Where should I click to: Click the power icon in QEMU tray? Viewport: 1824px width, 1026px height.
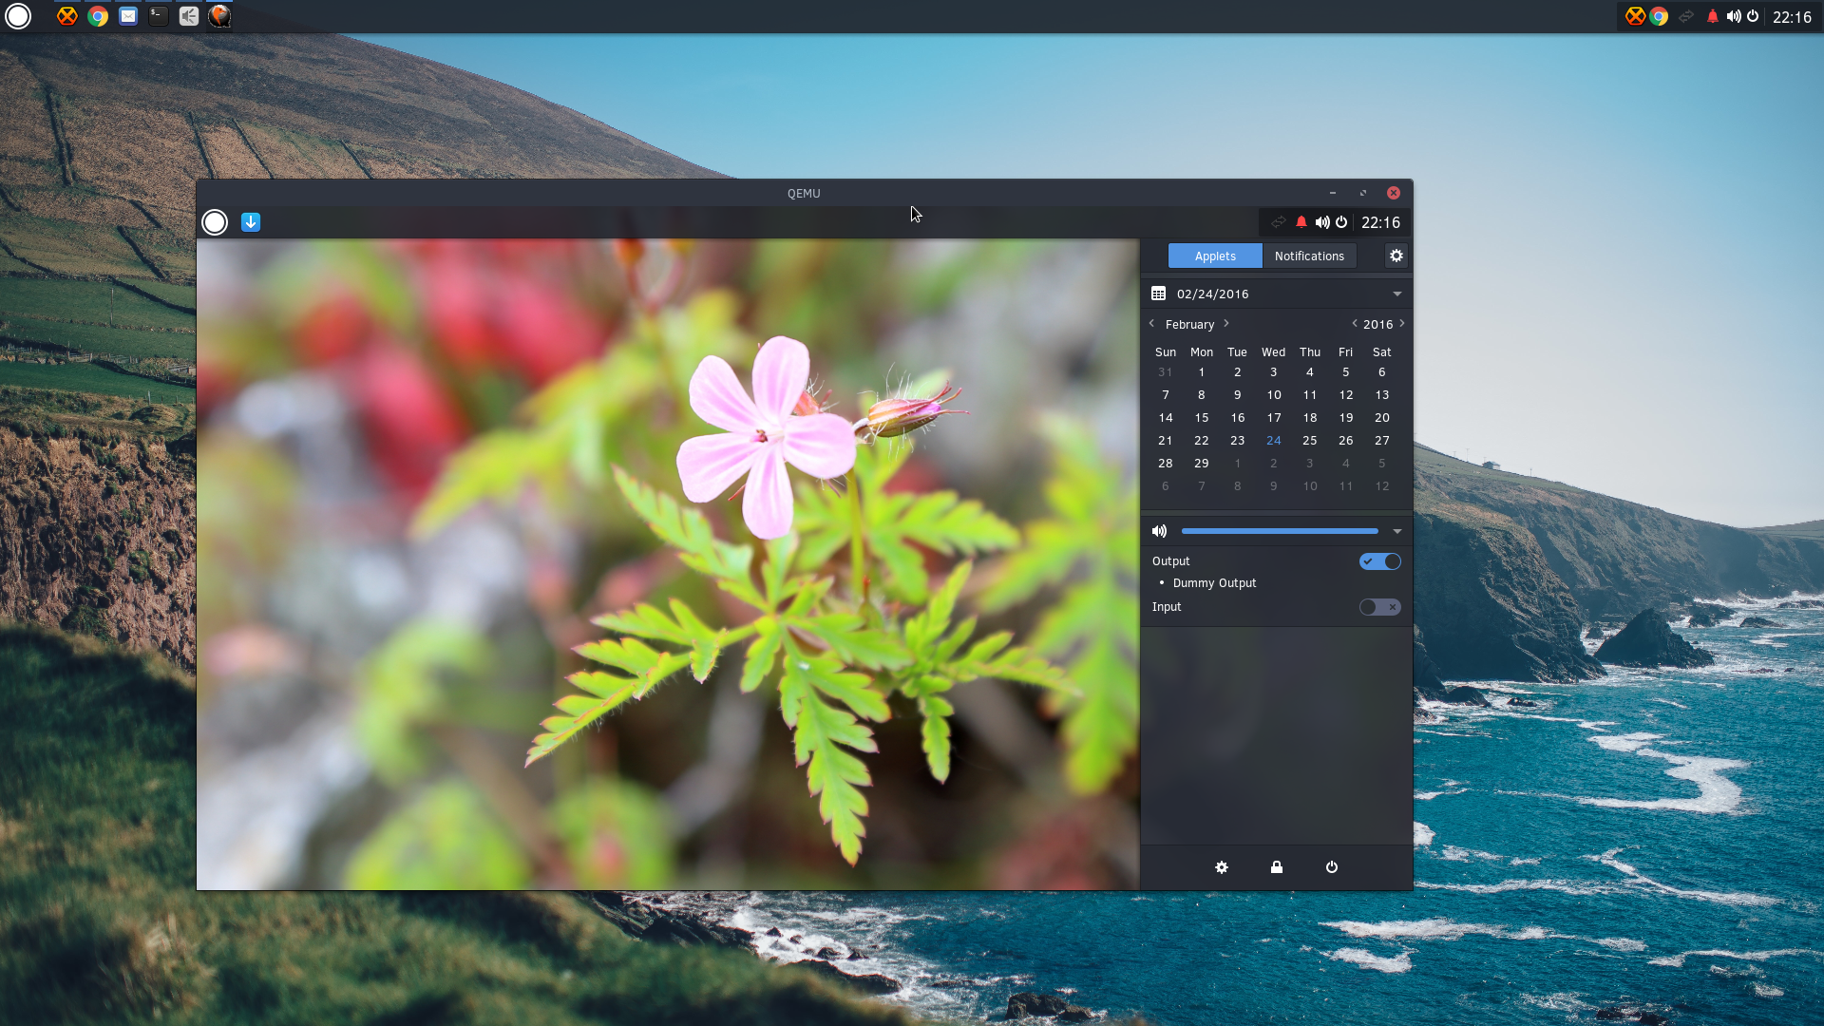pyautogui.click(x=1341, y=222)
